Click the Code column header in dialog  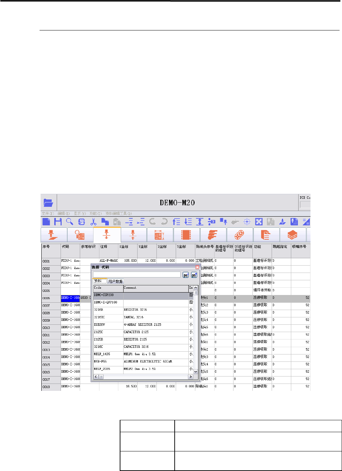[x=108, y=288]
